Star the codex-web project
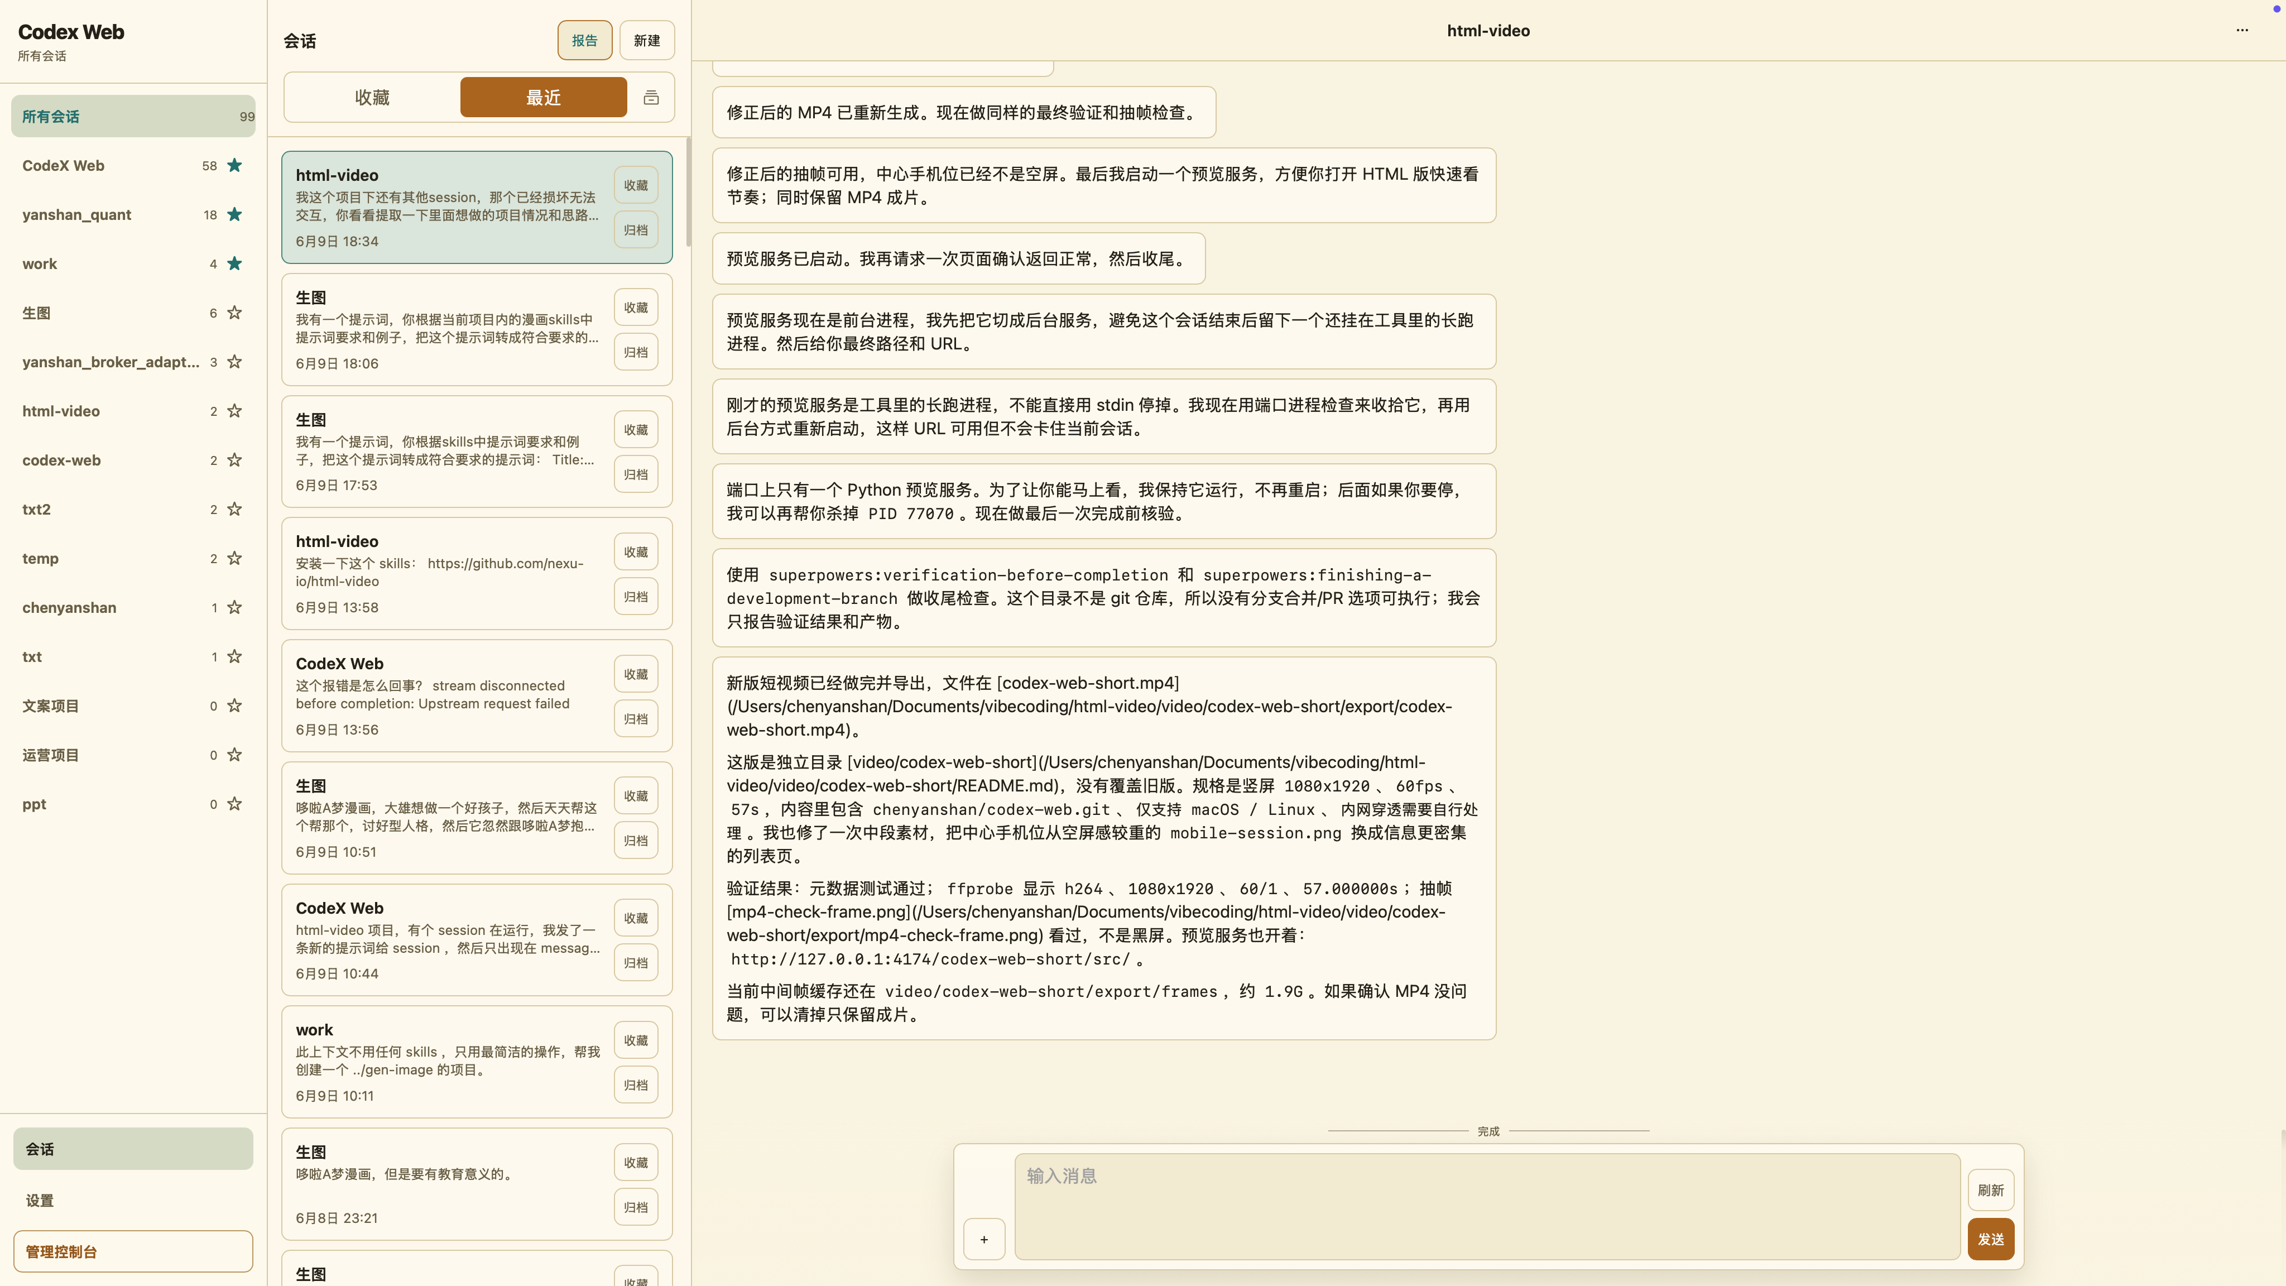The width and height of the screenshot is (2286, 1286). [234, 460]
